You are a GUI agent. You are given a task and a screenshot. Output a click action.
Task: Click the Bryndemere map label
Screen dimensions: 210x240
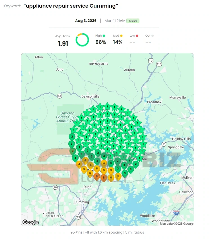pyautogui.click(x=99, y=64)
